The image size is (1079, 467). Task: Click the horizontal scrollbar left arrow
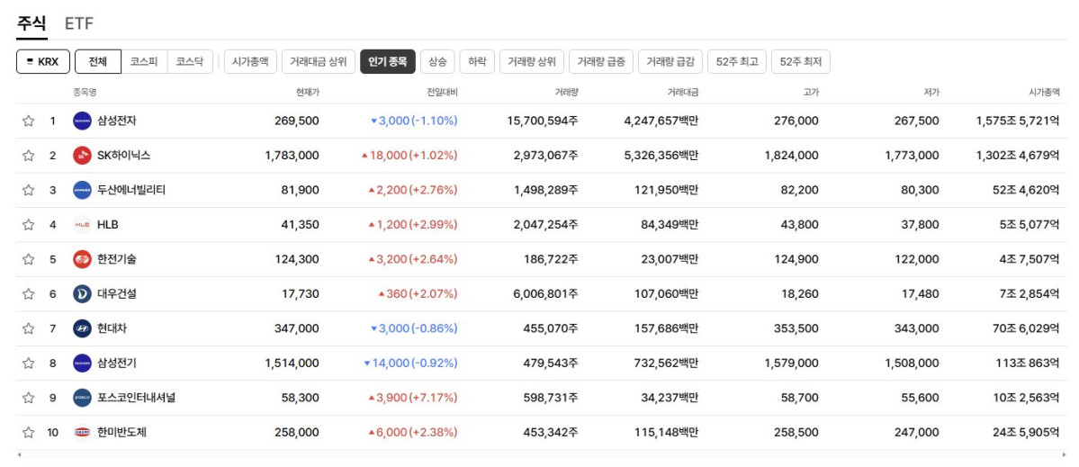tap(19, 455)
